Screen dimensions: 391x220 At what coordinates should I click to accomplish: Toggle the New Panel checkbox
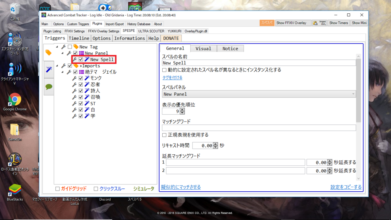pos(75,53)
